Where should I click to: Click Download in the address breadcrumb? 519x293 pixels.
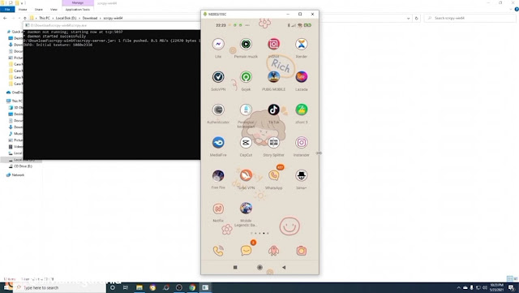coord(90,18)
